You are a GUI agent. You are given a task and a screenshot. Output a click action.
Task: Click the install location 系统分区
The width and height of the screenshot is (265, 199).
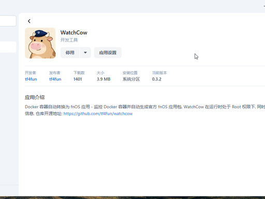(131, 79)
